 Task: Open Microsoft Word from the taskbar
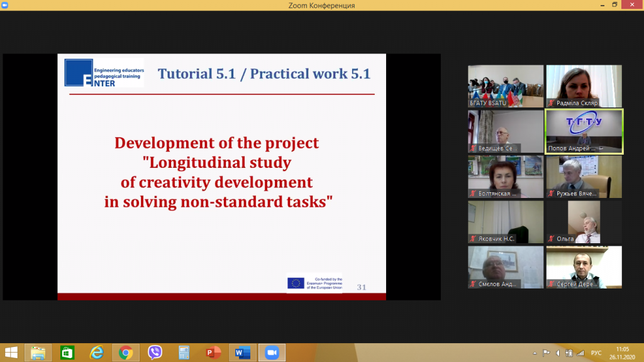[242, 353]
